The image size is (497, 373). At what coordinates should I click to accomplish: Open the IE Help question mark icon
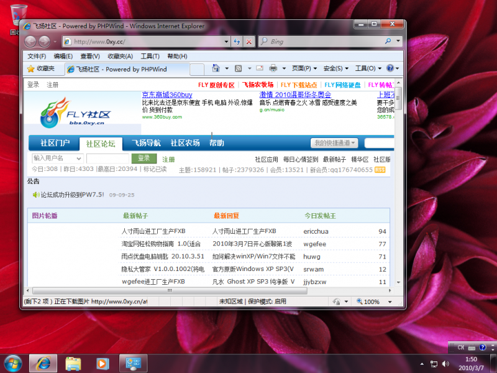(390, 68)
